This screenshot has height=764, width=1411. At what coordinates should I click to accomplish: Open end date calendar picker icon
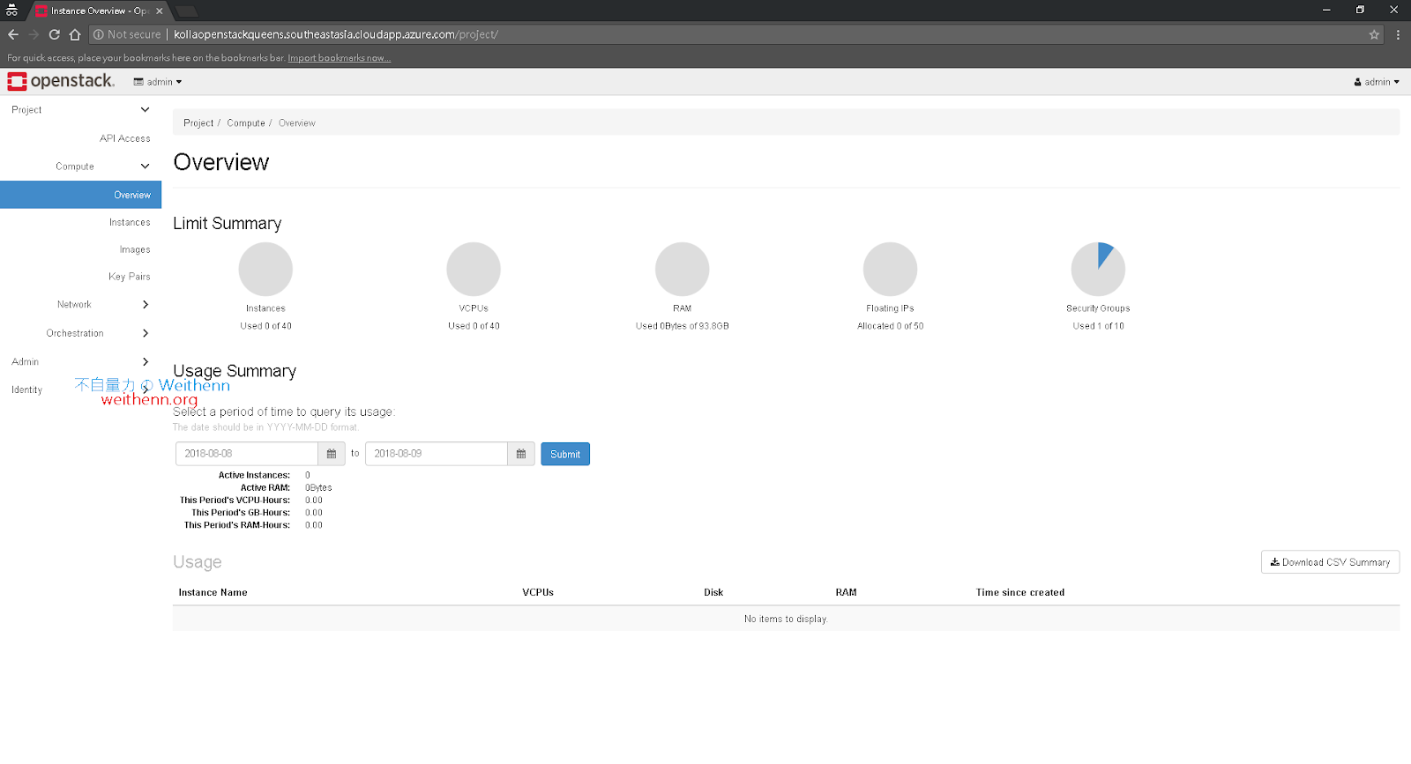(x=521, y=454)
